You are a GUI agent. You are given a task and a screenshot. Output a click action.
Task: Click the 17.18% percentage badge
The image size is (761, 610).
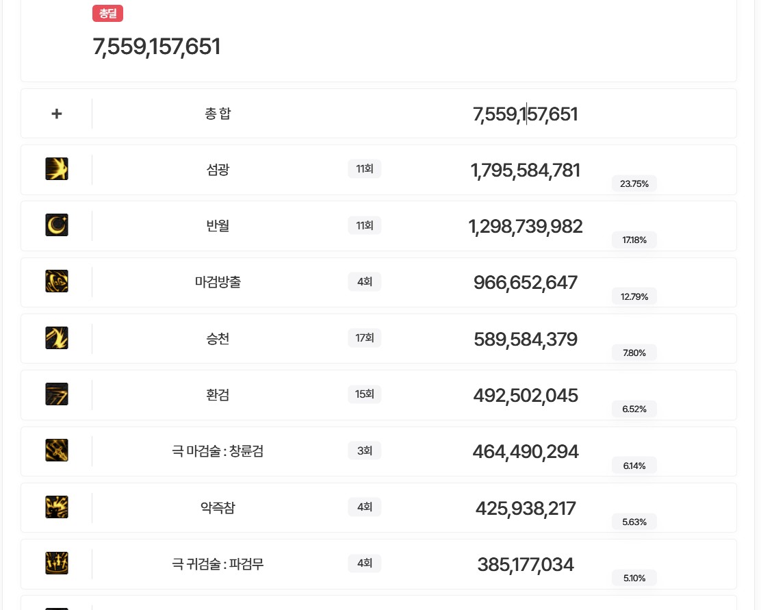634,240
